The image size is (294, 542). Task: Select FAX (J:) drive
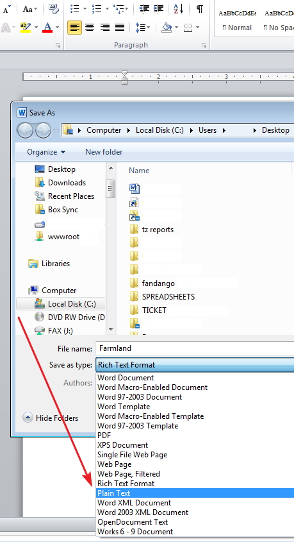tap(54, 330)
